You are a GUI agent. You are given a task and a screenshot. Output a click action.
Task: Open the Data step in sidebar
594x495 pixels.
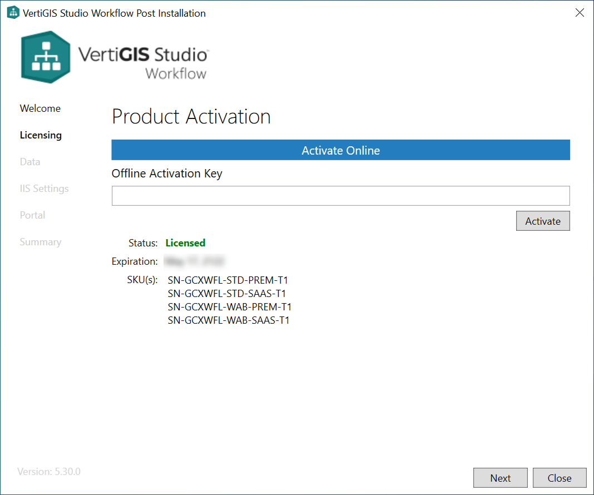click(x=30, y=162)
